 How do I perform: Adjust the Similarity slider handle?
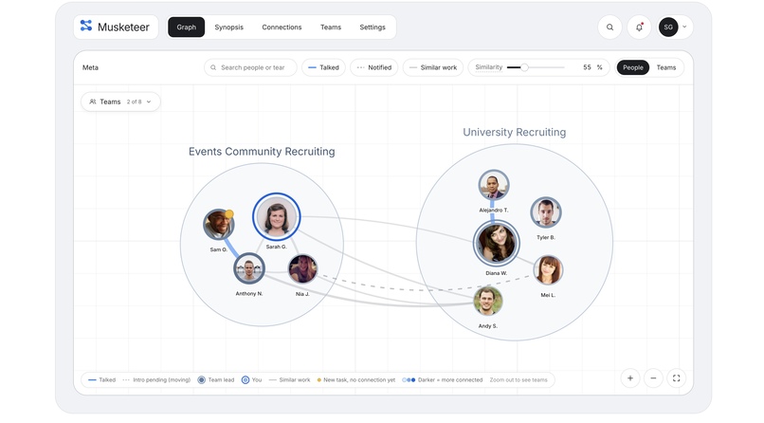point(524,67)
